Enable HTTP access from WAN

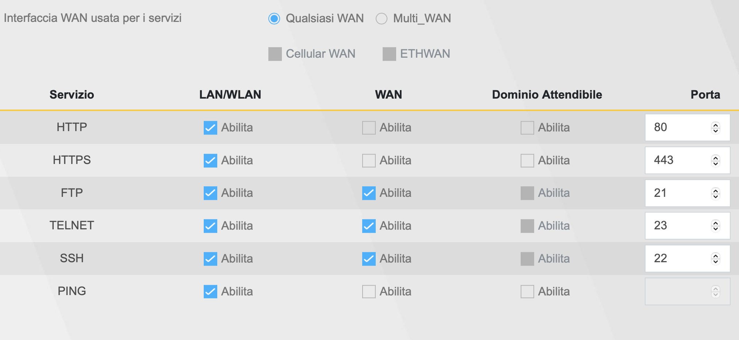pyautogui.click(x=369, y=128)
